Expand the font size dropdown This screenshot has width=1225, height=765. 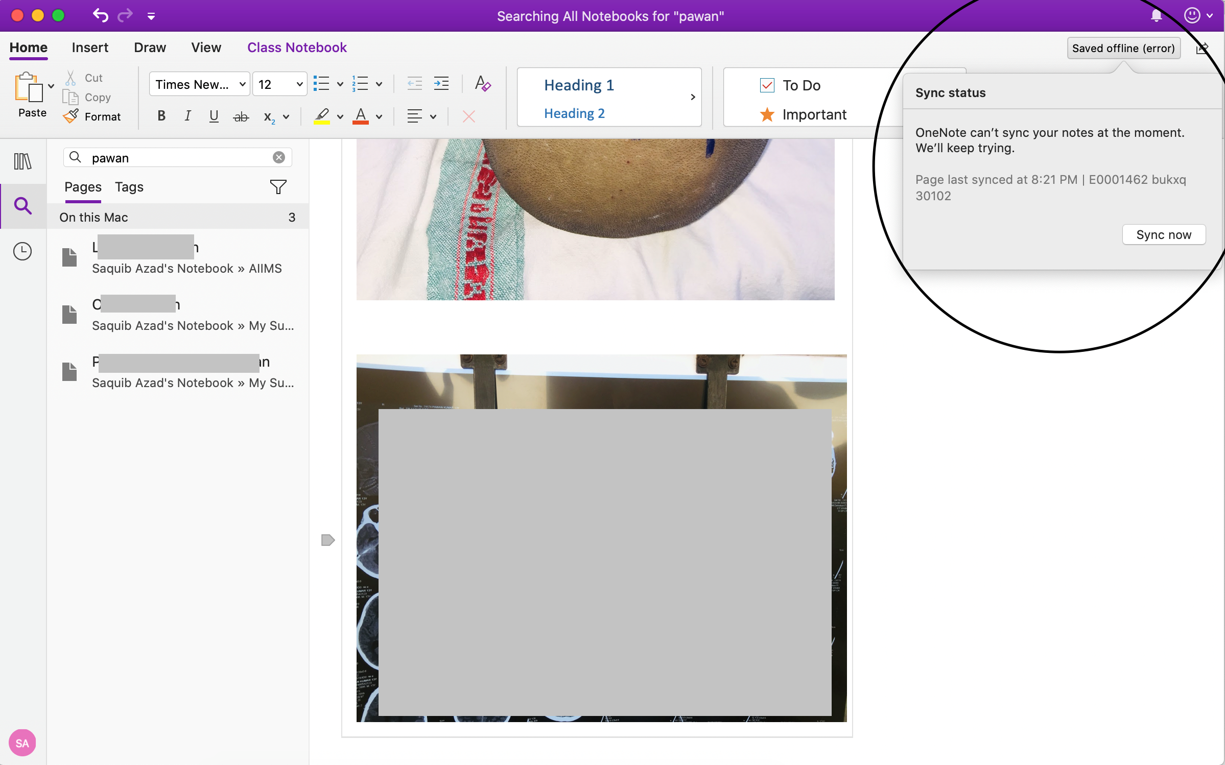(300, 84)
